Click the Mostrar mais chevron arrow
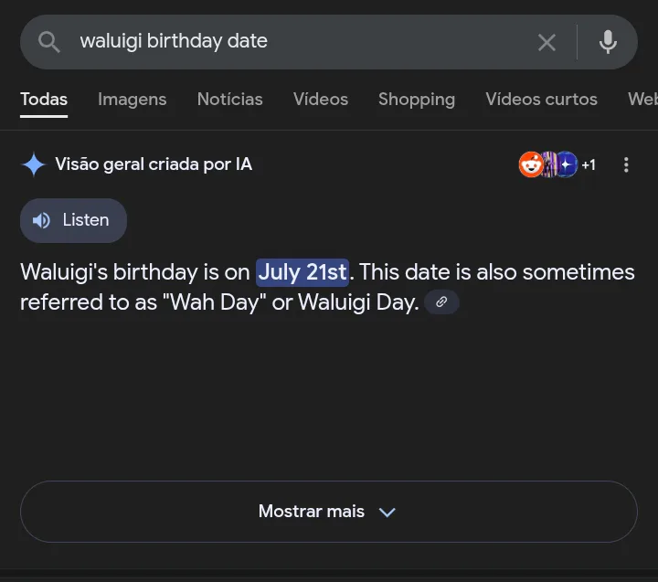 pyautogui.click(x=387, y=513)
